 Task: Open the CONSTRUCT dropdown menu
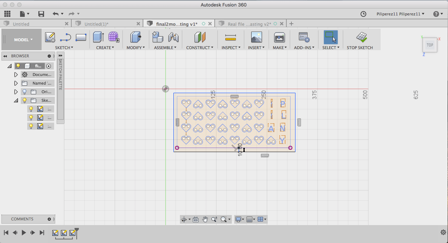(x=200, y=48)
